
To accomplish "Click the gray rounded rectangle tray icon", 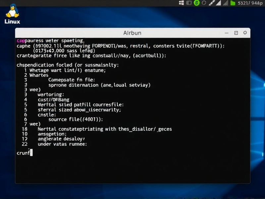I will click(x=189, y=3).
